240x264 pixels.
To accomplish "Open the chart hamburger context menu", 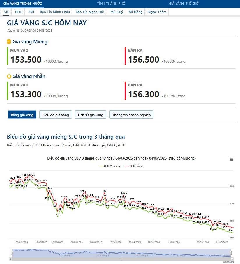I will click(231, 159).
